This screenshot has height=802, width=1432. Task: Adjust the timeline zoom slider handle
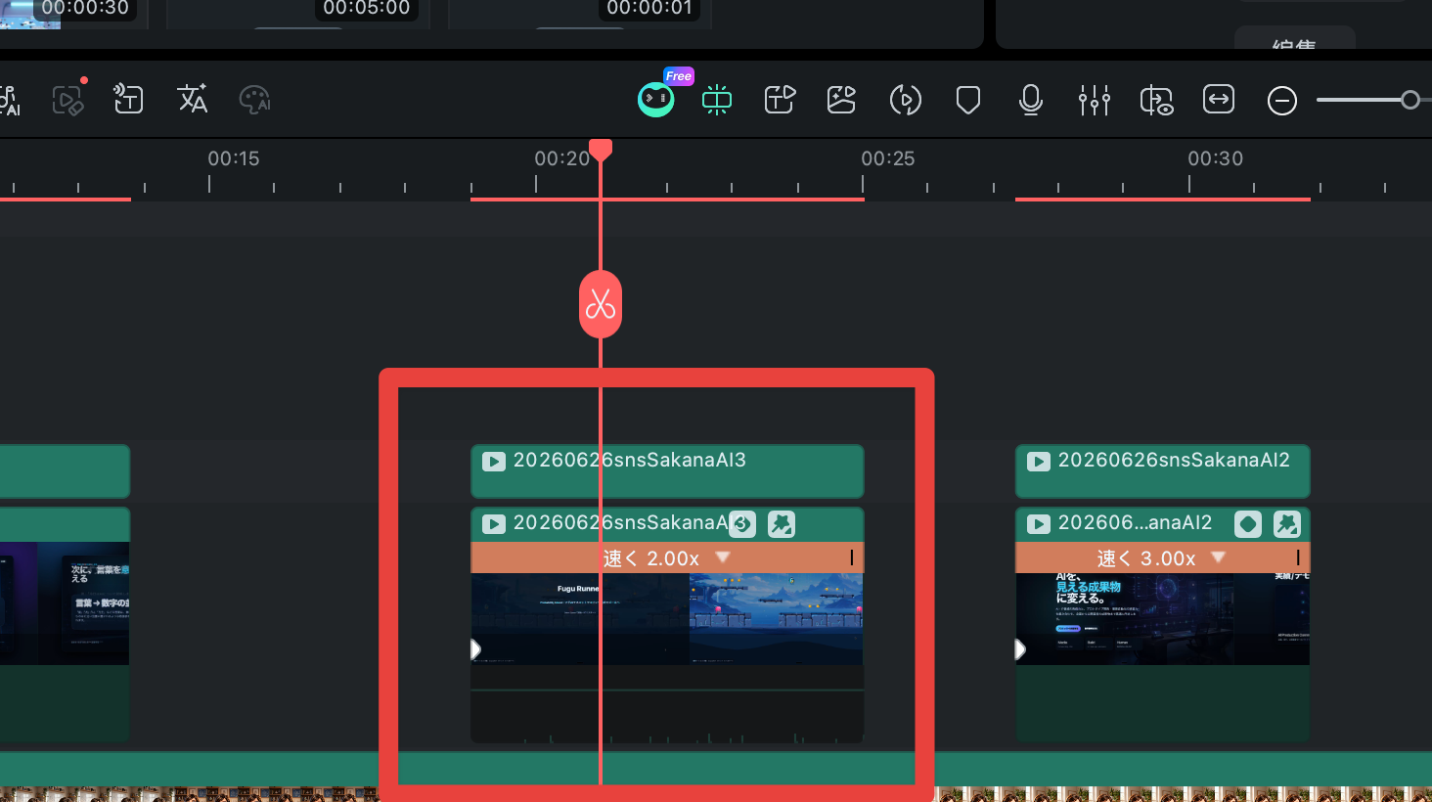point(1410,100)
